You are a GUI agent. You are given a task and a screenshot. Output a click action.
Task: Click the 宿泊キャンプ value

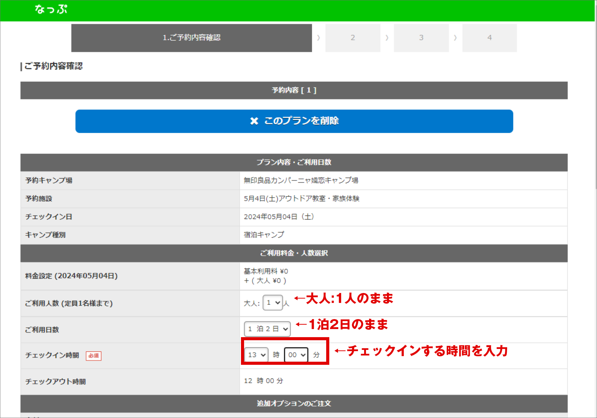point(264,235)
